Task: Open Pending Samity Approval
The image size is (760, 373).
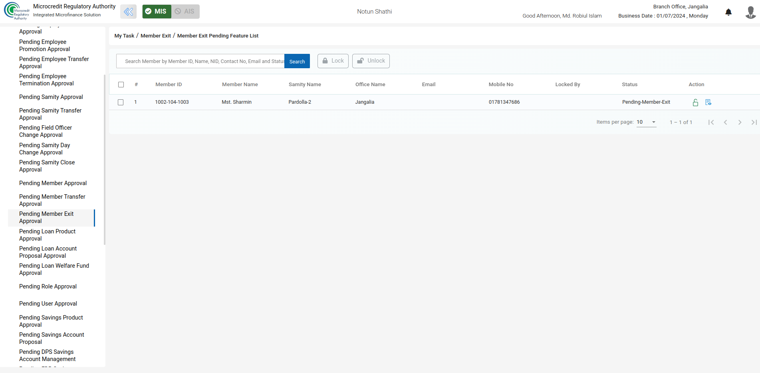Action: (x=51, y=97)
